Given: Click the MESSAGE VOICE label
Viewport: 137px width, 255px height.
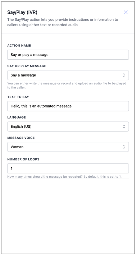Looking at the screenshot, I should (21, 138).
